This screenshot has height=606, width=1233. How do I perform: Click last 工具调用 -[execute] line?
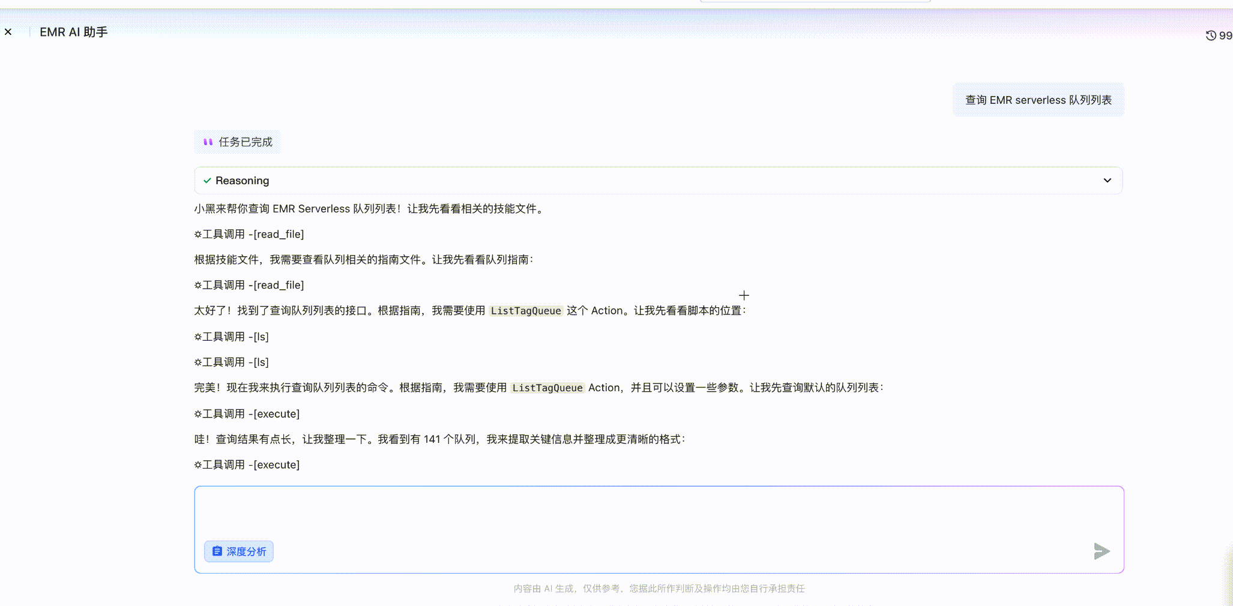tap(247, 465)
